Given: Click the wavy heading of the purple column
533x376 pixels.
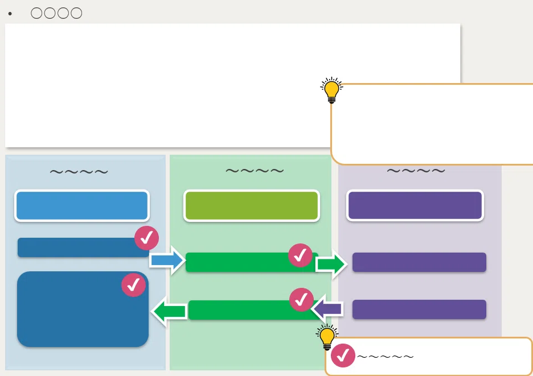Looking at the screenshot, I should click(x=416, y=171).
